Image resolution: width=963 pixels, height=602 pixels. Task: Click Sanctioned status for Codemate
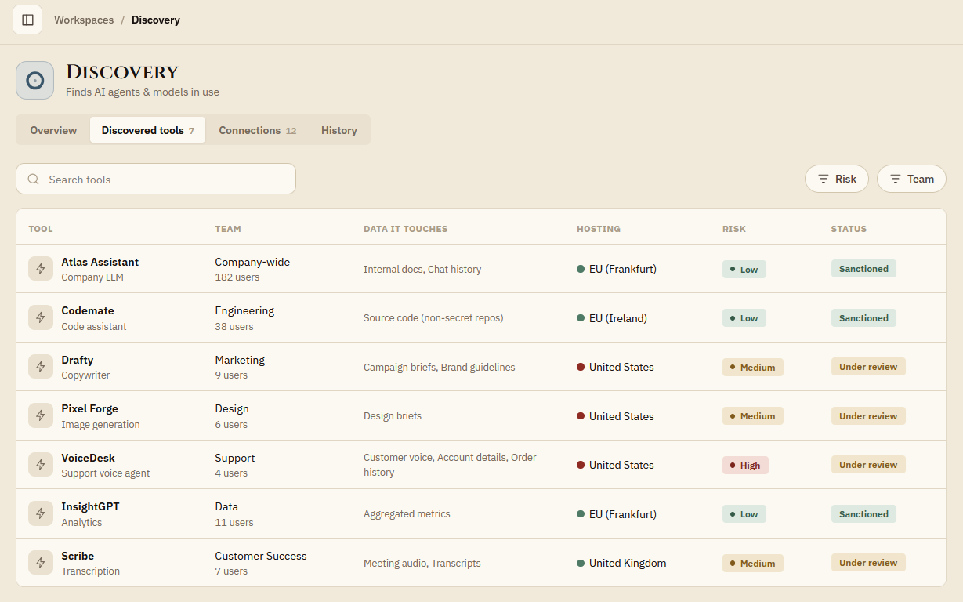coord(863,318)
